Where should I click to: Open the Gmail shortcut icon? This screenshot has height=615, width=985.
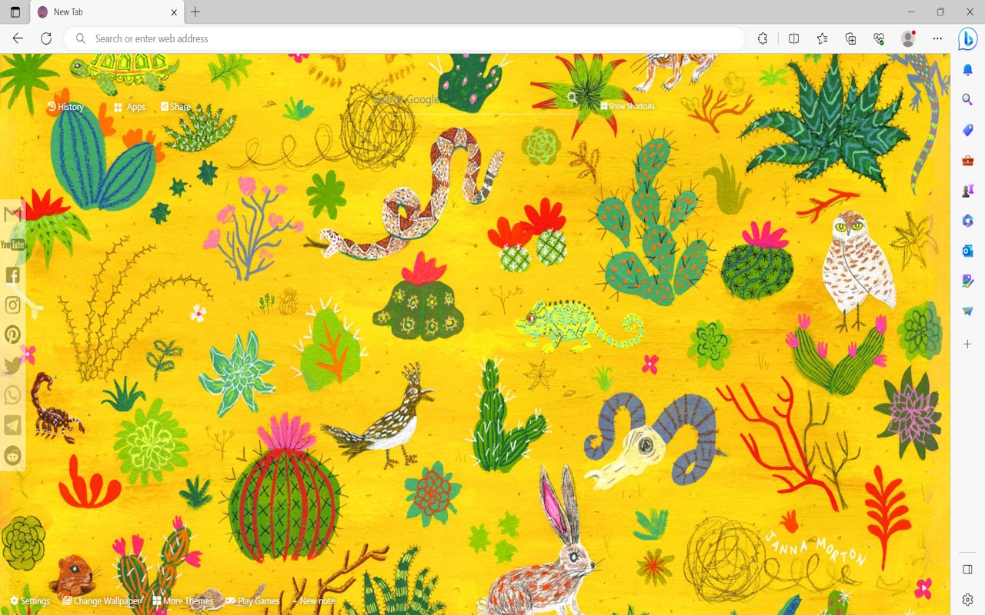click(x=13, y=214)
